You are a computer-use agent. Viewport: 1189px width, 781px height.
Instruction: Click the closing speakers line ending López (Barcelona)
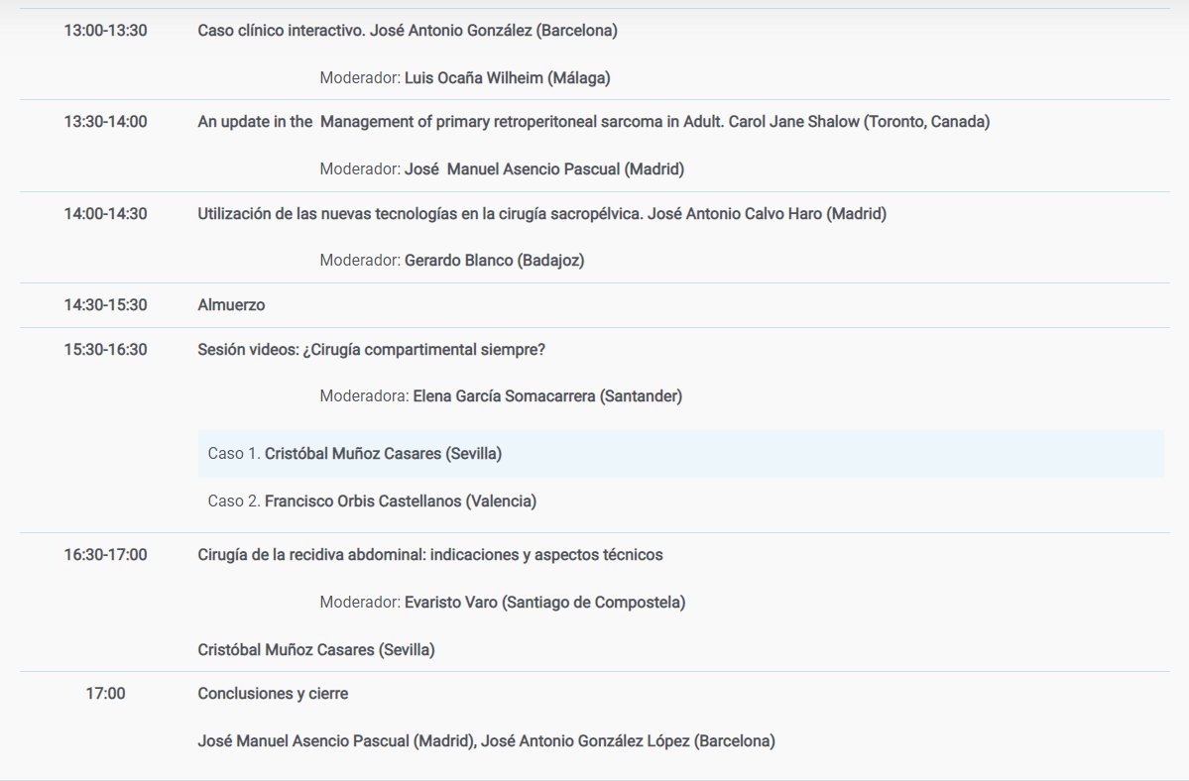coord(486,740)
